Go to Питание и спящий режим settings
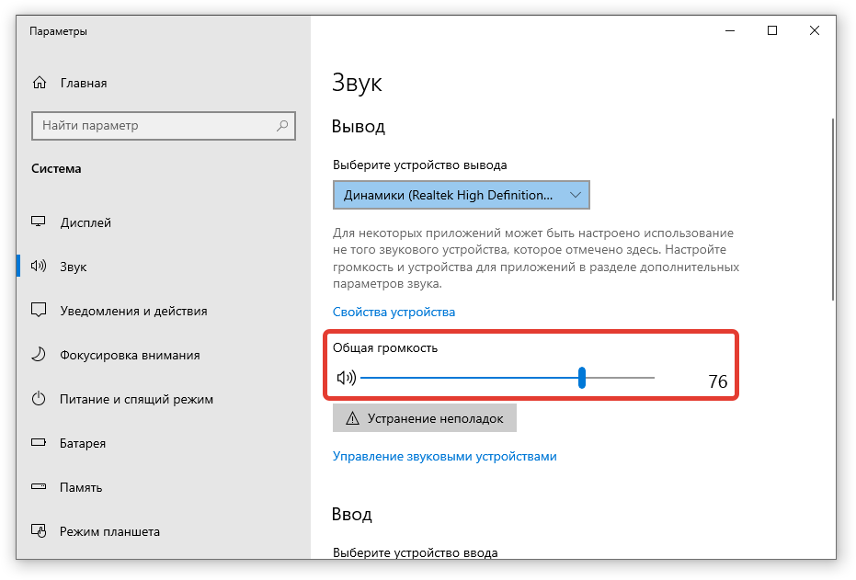This screenshot has height=580, width=856. [136, 399]
